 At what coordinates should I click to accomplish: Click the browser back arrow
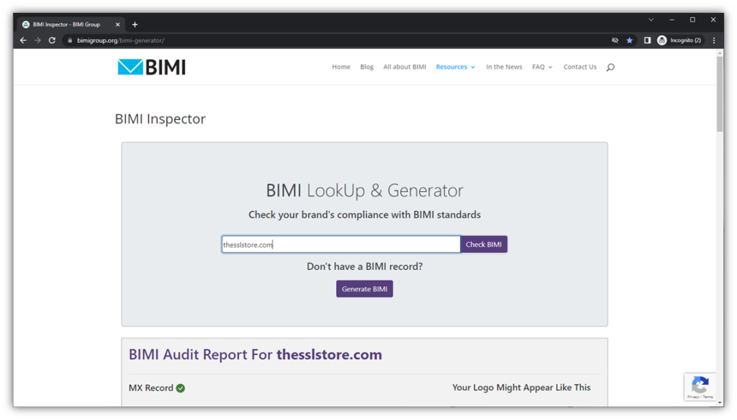23,40
